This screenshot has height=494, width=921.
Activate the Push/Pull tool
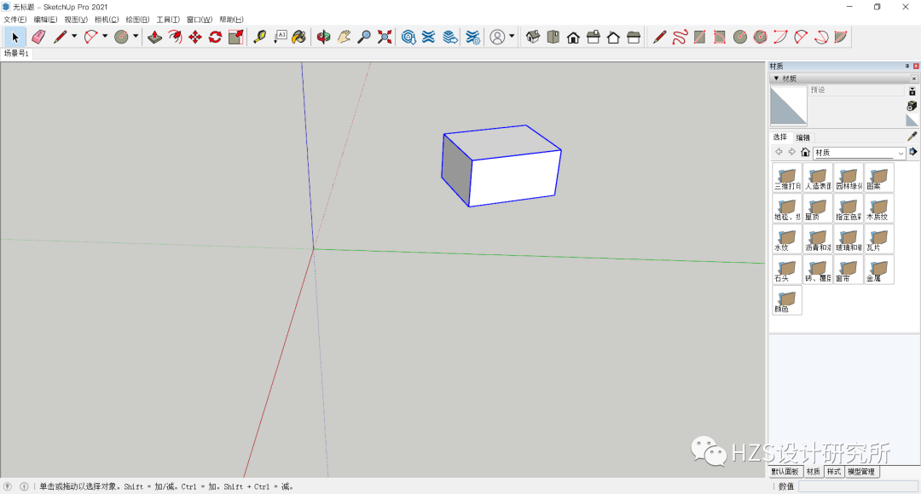156,37
